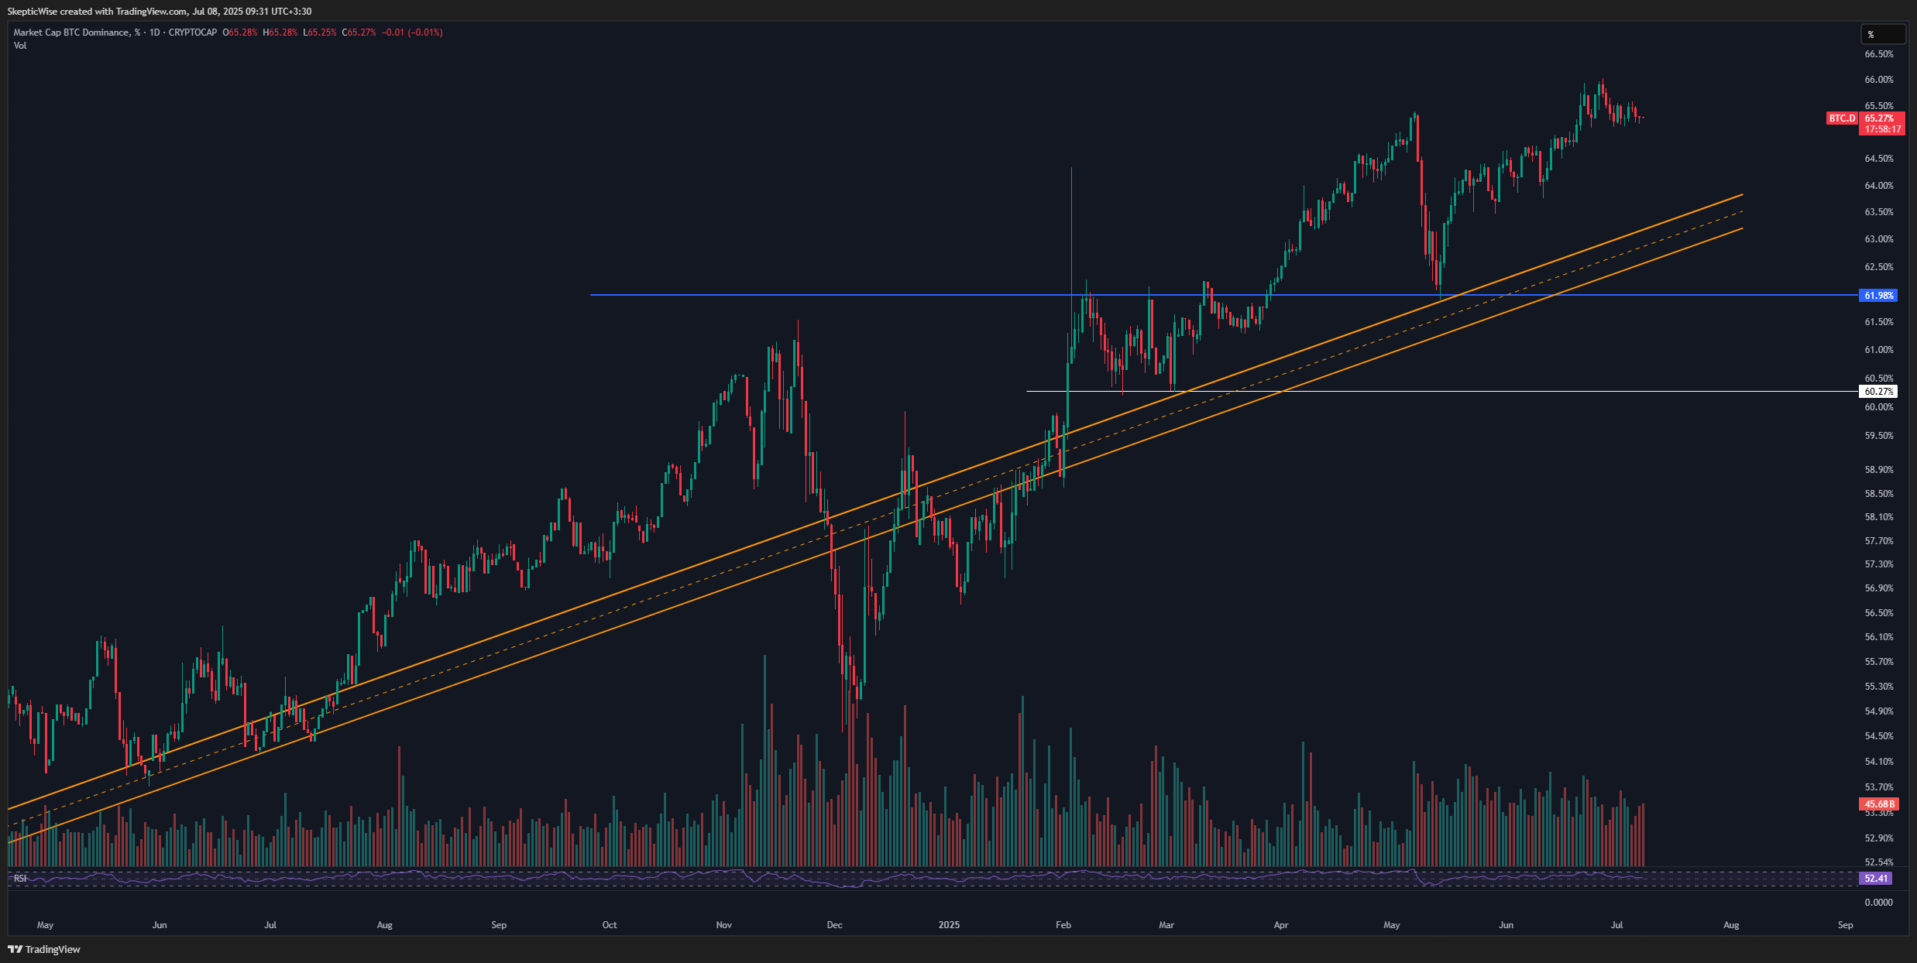Click the bar countdown timer 17:58:17
The height and width of the screenshot is (963, 1917).
point(1881,129)
